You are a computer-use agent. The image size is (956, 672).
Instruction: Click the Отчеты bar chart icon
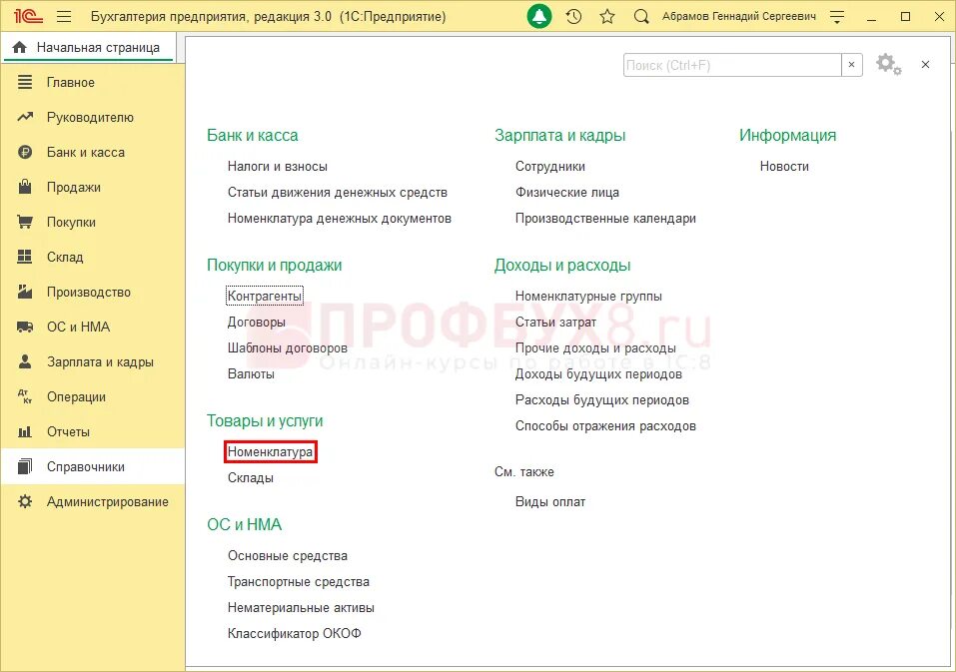(25, 432)
